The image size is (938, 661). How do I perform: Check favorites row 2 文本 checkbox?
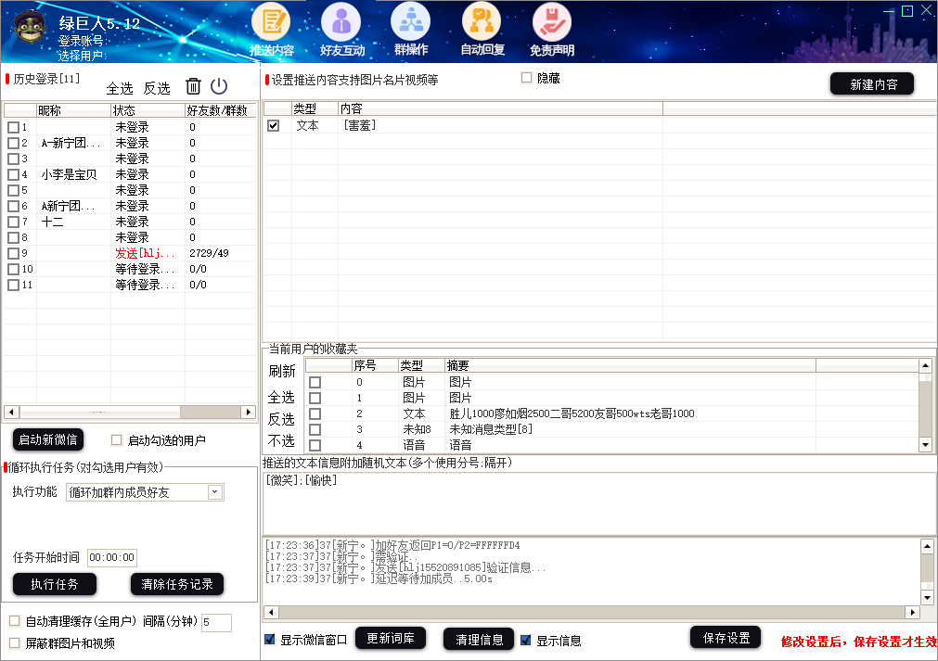pos(315,413)
